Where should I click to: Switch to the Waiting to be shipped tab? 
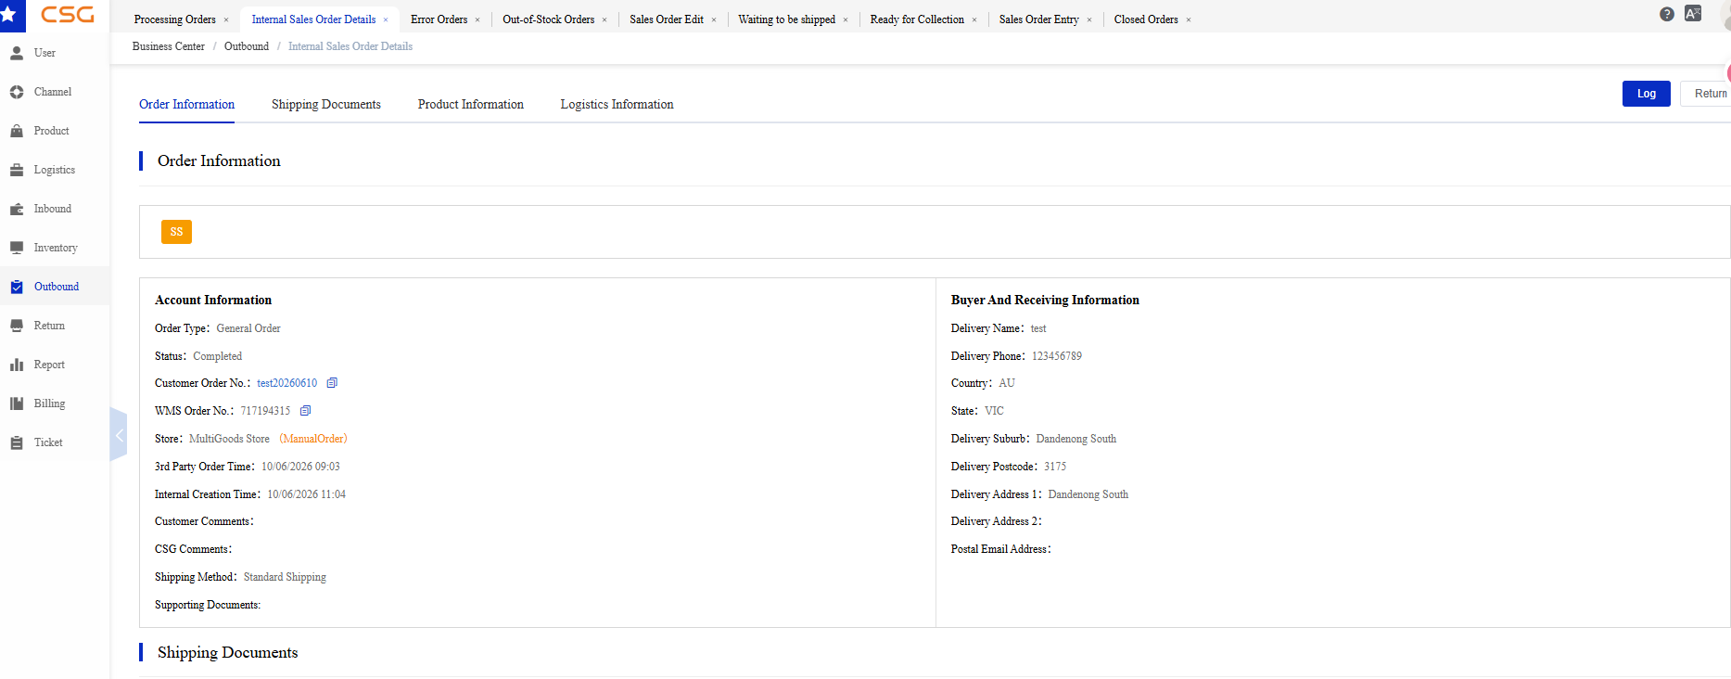[787, 19]
